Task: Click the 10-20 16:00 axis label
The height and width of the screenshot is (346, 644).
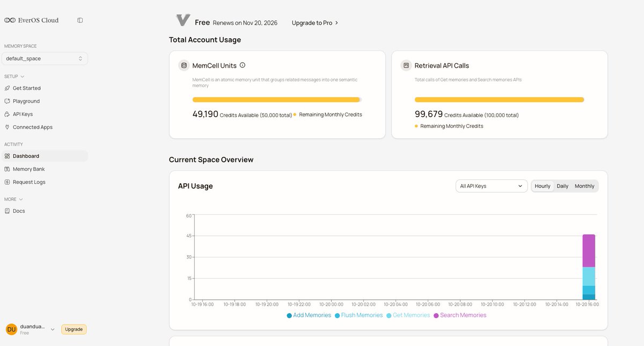Action: [588, 304]
